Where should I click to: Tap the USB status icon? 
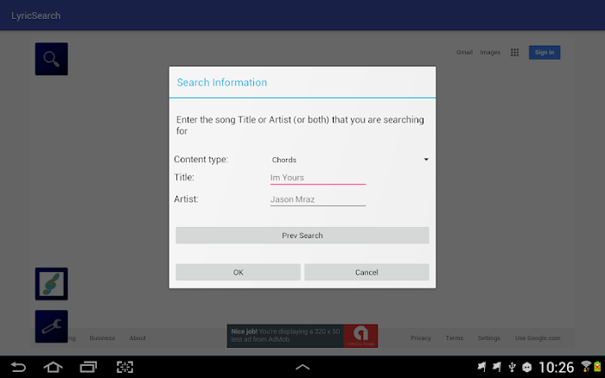[x=512, y=367]
